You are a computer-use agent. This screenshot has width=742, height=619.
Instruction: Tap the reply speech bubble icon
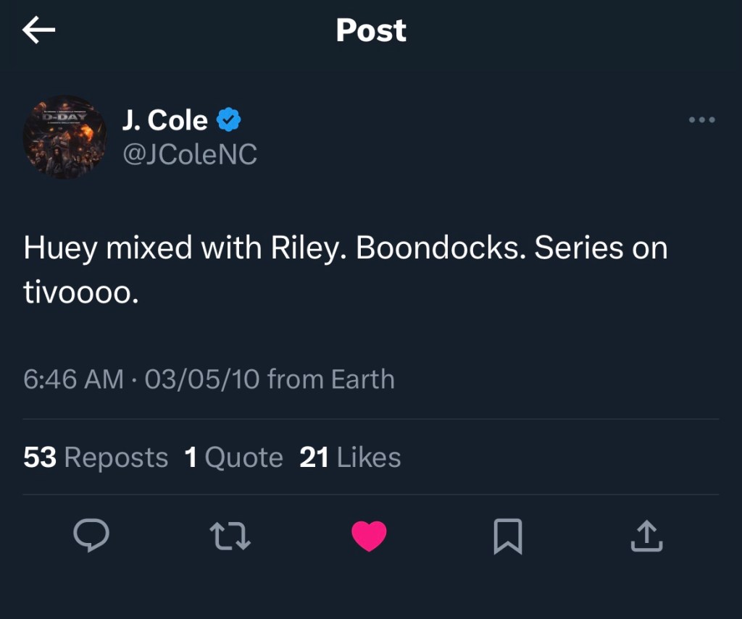coord(91,535)
